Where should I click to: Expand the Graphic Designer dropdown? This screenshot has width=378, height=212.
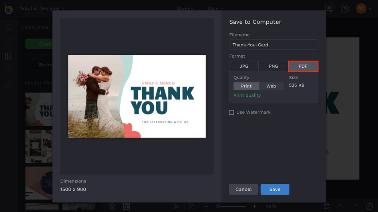click(x=42, y=8)
